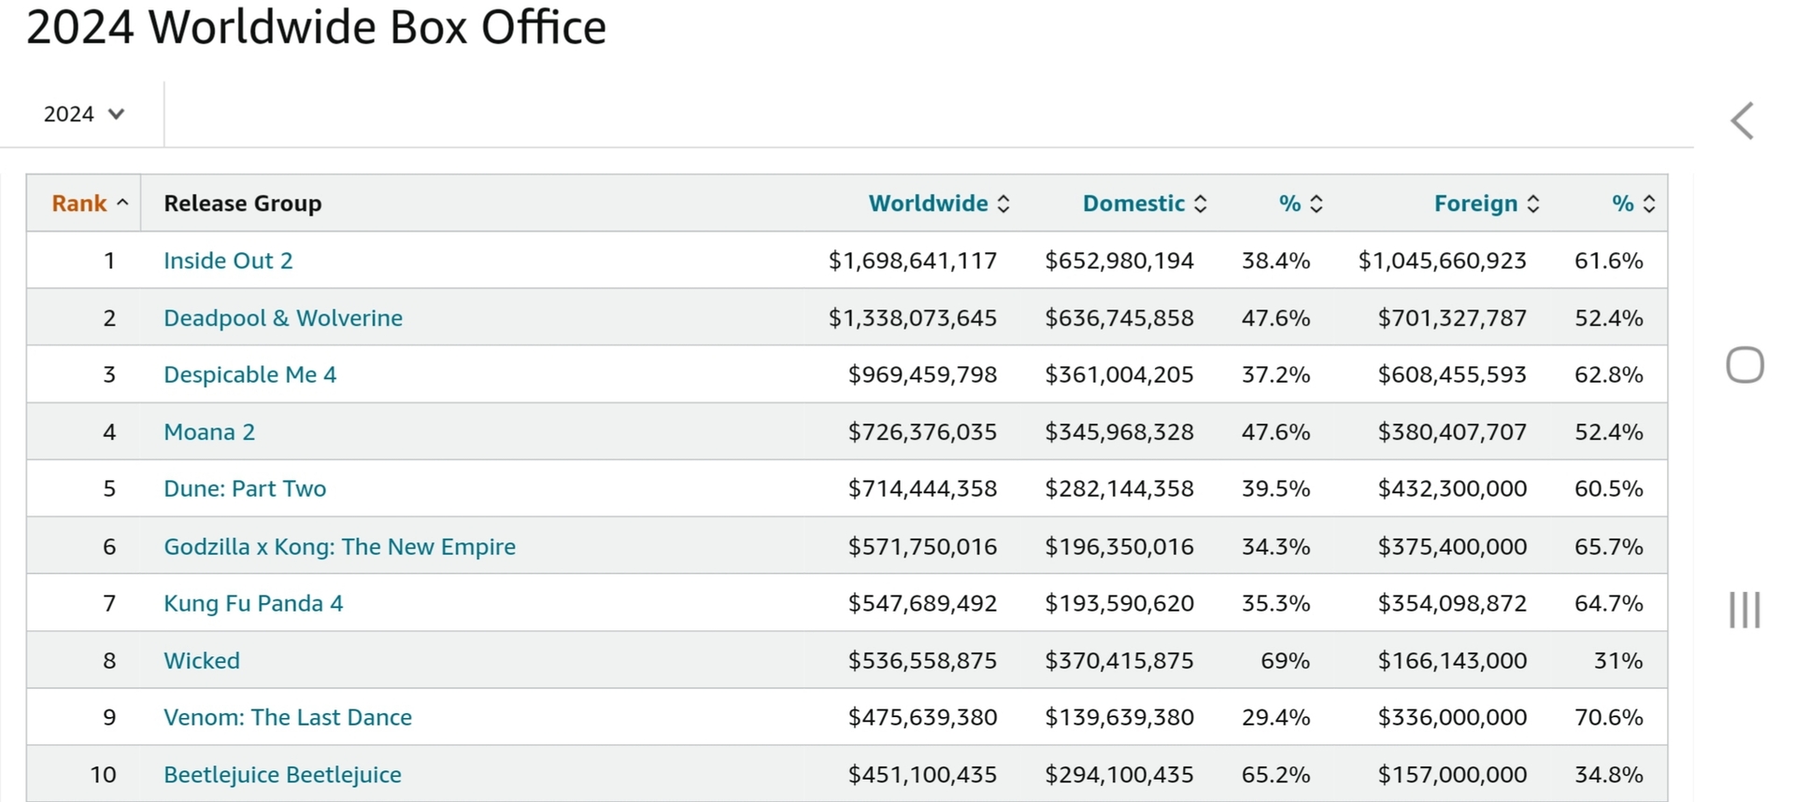Click Beetlejuice Beetlejuice's 65.2% domestic share

click(x=1276, y=775)
